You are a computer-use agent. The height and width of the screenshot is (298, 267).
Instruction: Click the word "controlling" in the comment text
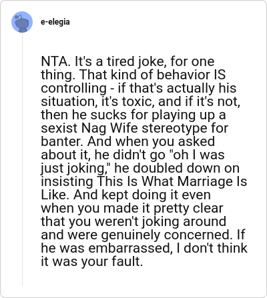pyautogui.click(x=73, y=88)
